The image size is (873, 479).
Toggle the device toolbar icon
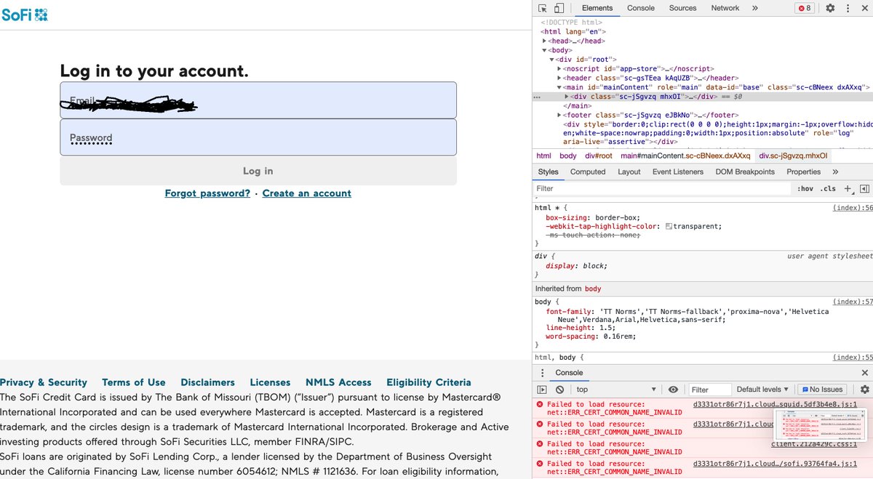pos(559,8)
